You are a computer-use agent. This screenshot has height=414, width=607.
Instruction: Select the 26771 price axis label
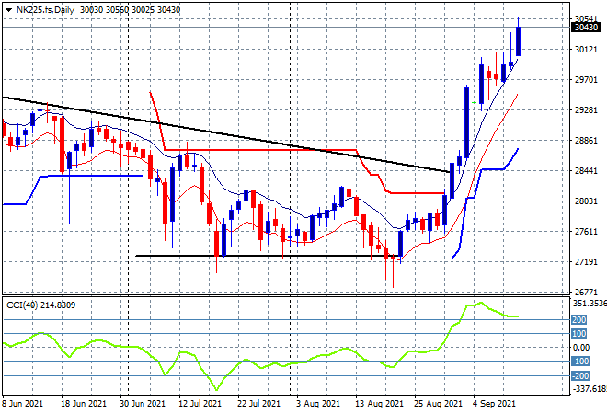pos(586,292)
